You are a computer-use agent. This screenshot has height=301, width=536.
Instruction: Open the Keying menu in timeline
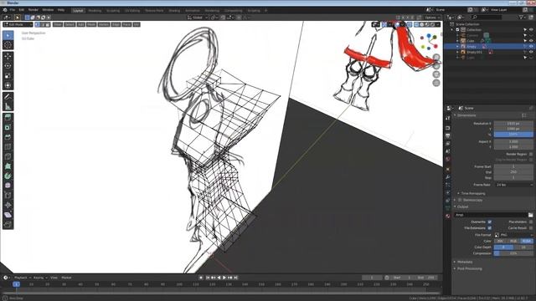[40, 278]
